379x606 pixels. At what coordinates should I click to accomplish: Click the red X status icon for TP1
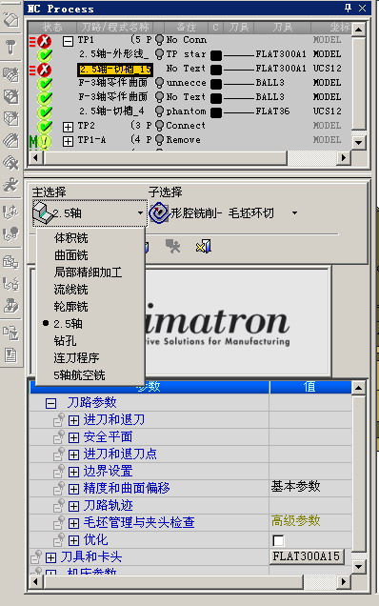[x=45, y=41]
